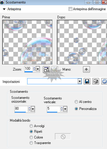Click the Zoom blue slider bar
This screenshot has height=149, width=107.
click(29, 72)
